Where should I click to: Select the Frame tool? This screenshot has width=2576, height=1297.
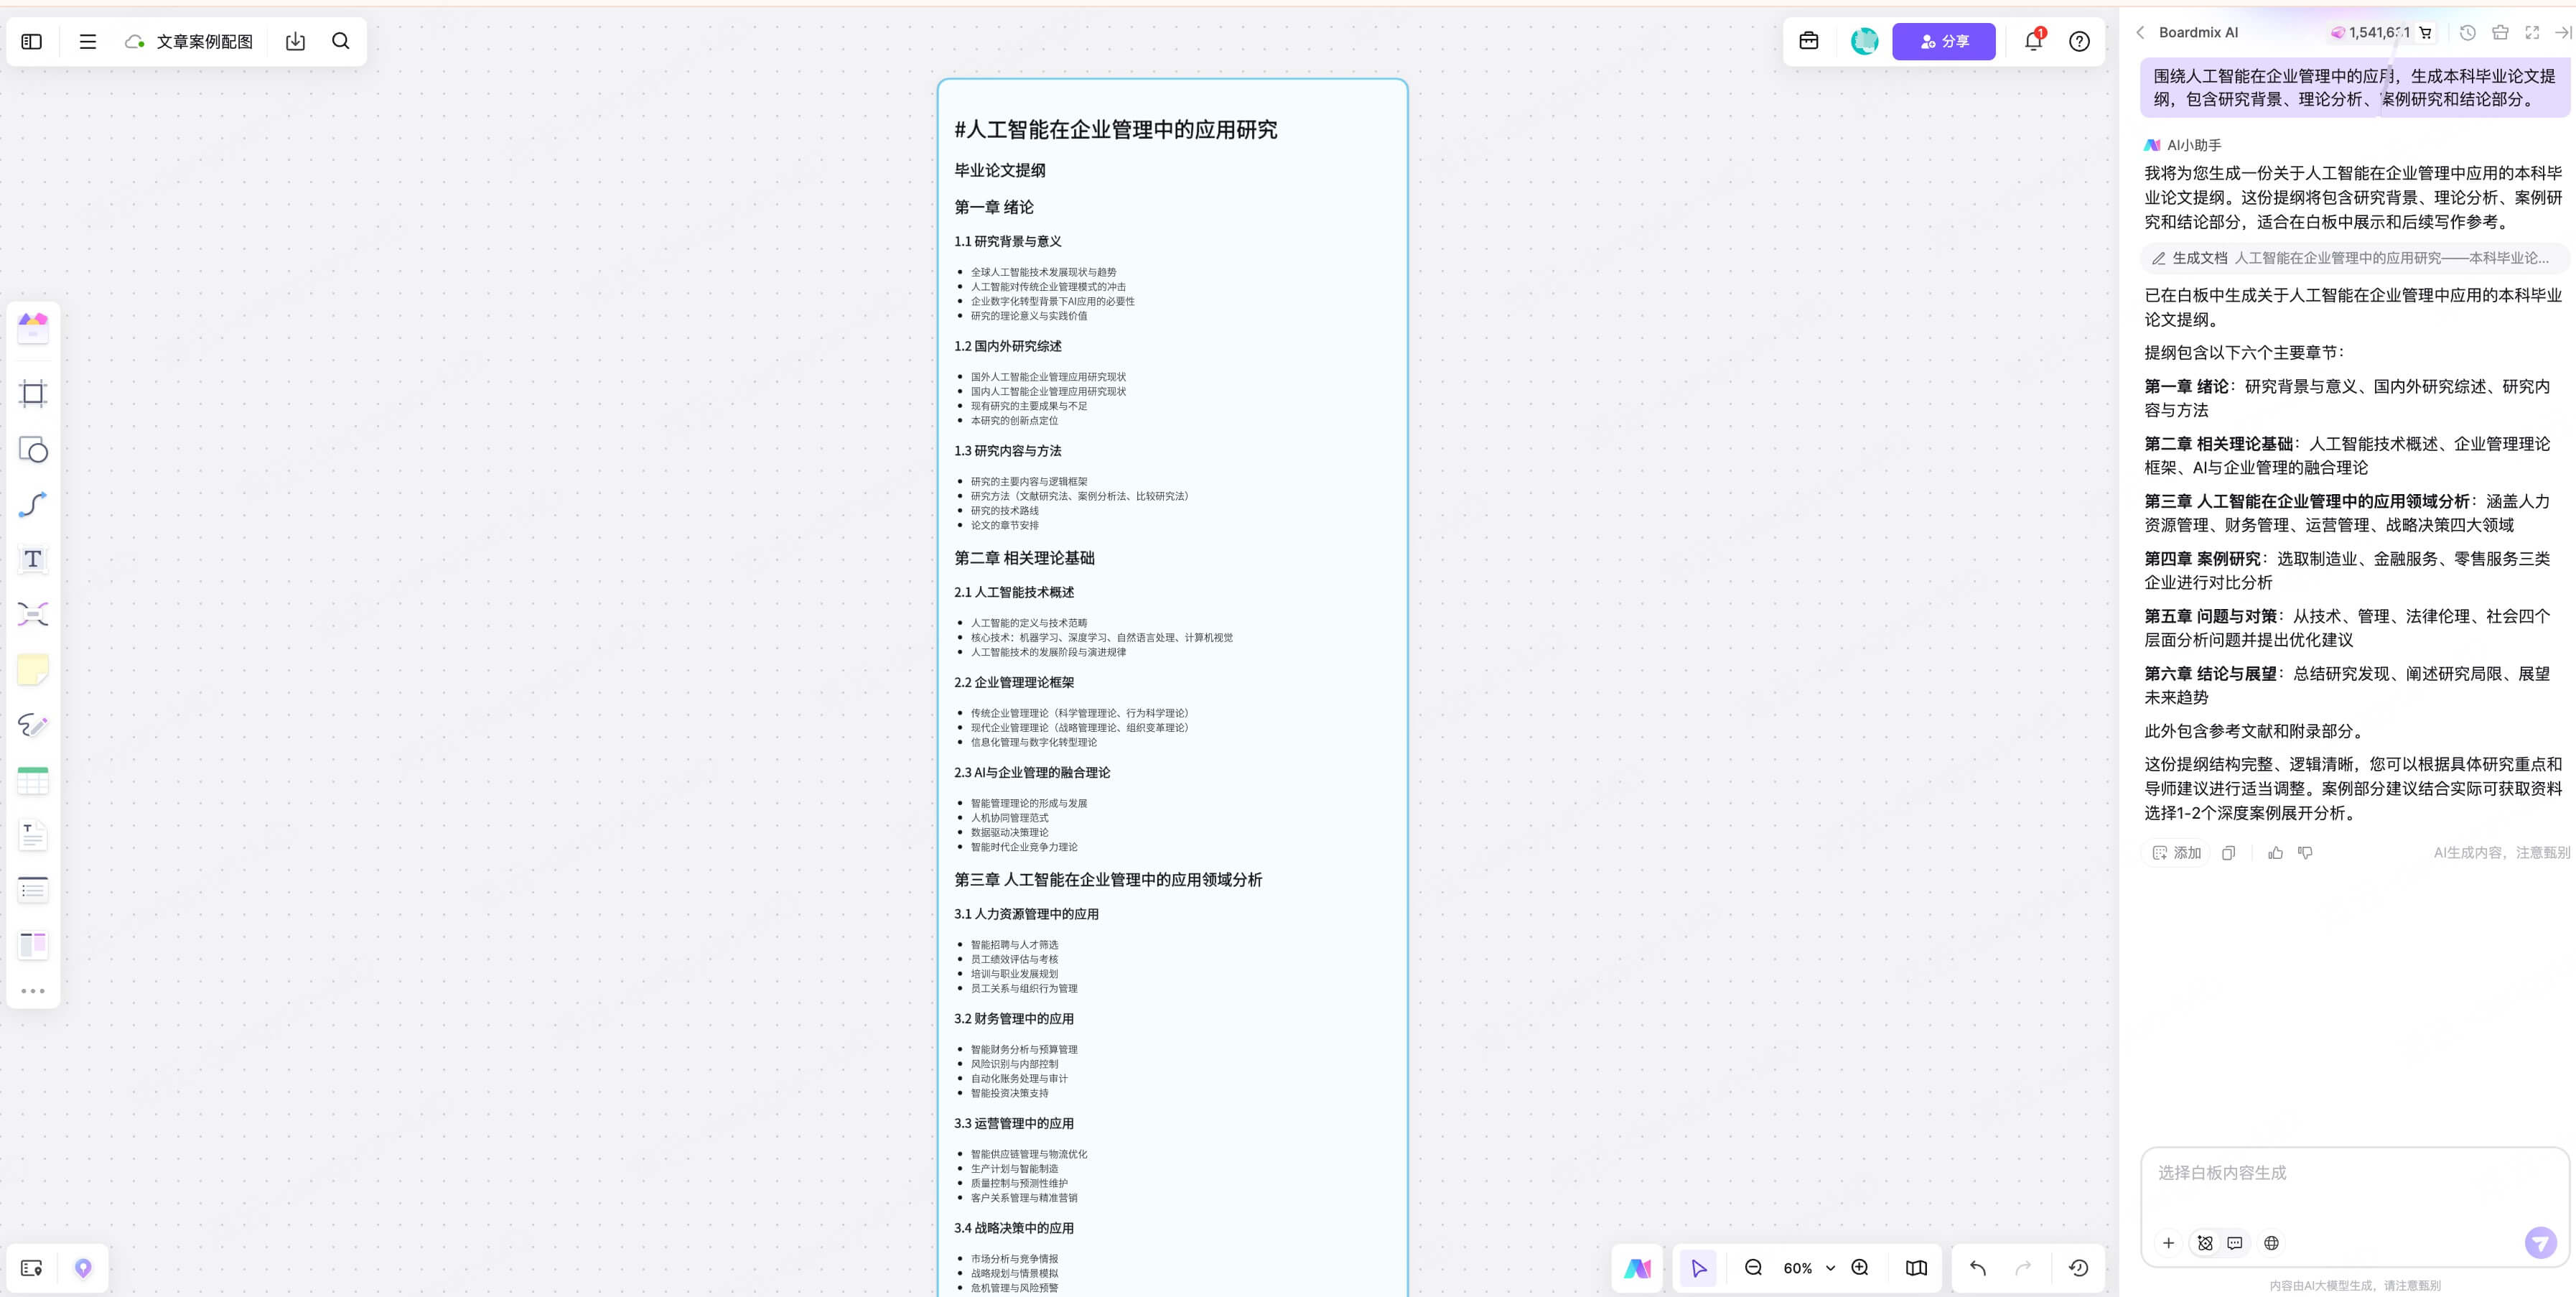point(33,393)
